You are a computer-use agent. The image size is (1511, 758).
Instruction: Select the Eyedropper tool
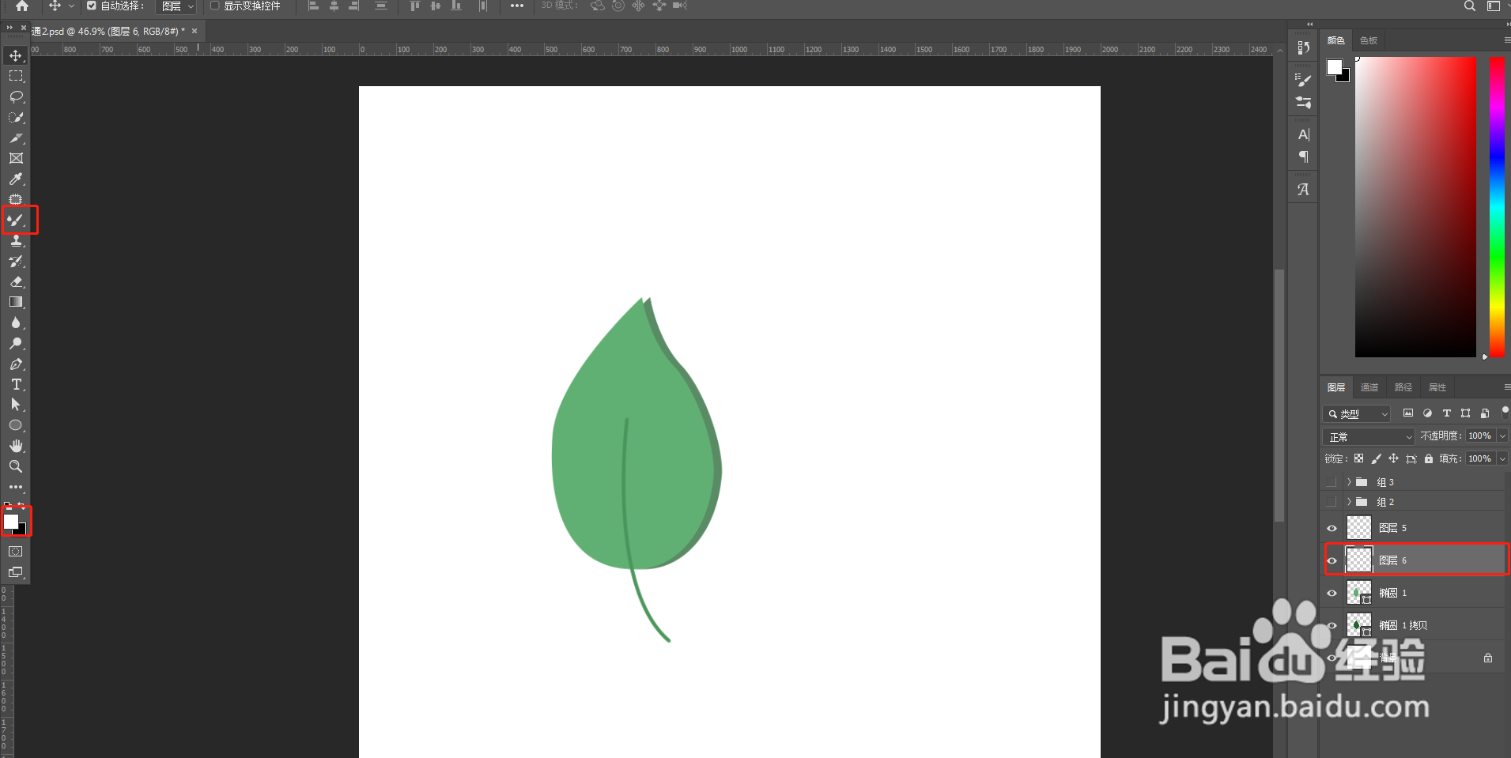pyautogui.click(x=16, y=179)
